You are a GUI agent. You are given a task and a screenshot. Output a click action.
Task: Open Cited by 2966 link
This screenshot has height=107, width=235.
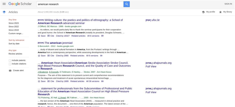62,56
